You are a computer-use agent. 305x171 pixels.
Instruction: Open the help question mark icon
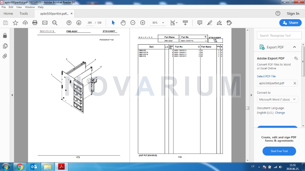(278, 13)
